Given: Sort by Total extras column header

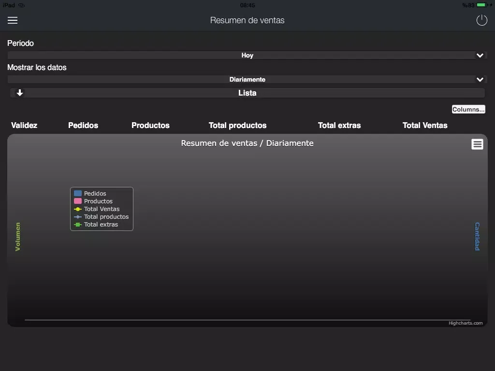Looking at the screenshot, I should 339,125.
